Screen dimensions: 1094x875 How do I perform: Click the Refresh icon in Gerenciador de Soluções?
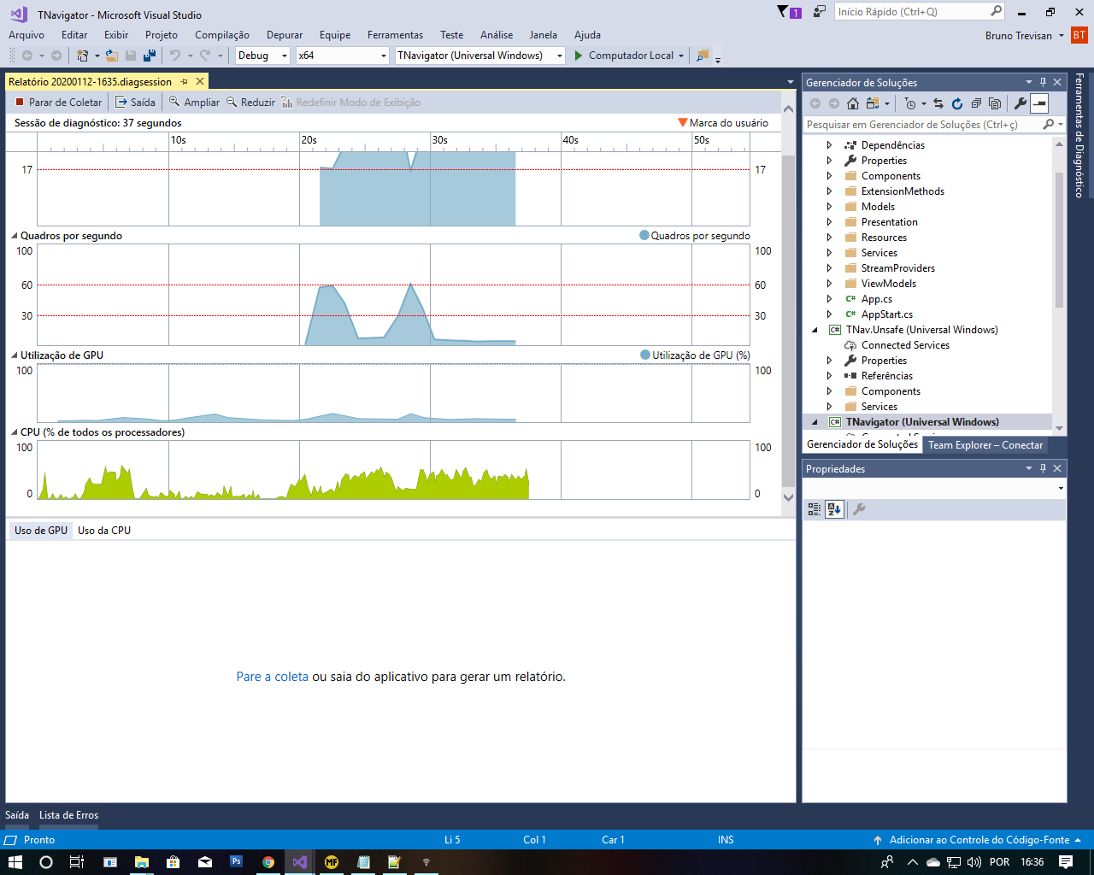pos(957,103)
